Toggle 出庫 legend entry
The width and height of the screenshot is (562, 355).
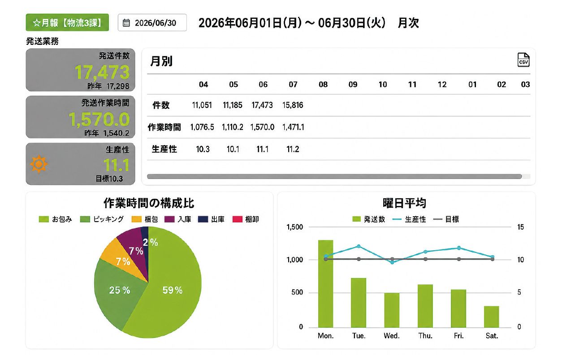[212, 219]
